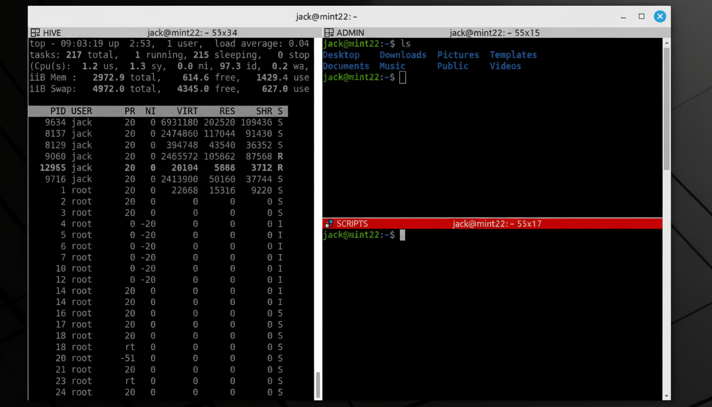Open the ADMIN group name dropdown

click(x=350, y=33)
